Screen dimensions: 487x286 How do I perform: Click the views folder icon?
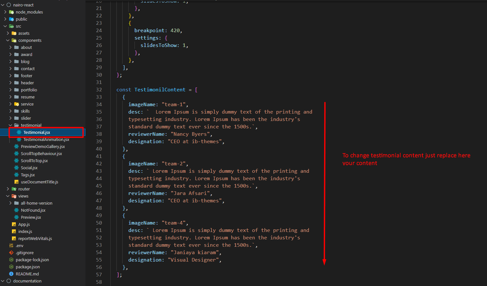point(14,196)
